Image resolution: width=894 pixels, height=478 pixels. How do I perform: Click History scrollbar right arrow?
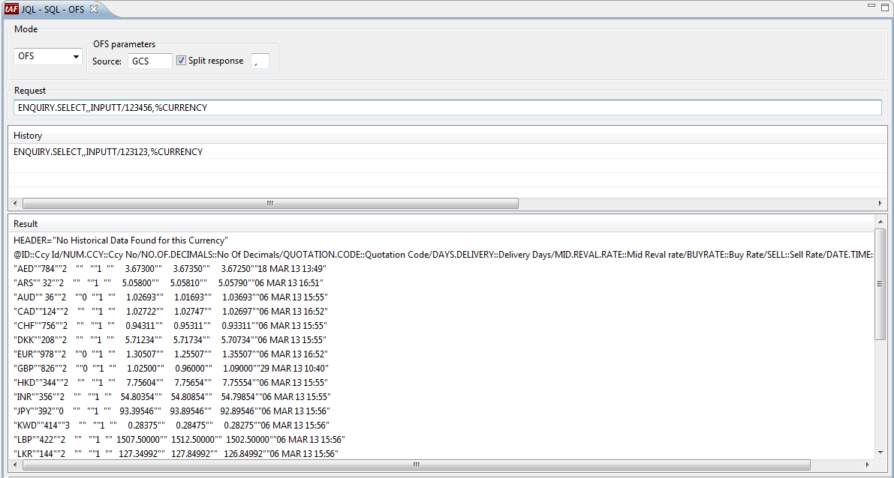click(x=881, y=204)
